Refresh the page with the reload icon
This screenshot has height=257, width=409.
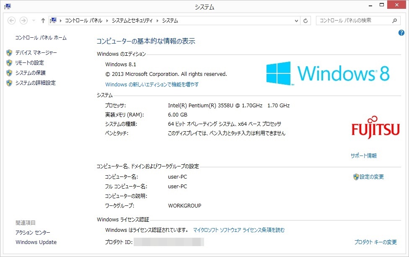305,21
